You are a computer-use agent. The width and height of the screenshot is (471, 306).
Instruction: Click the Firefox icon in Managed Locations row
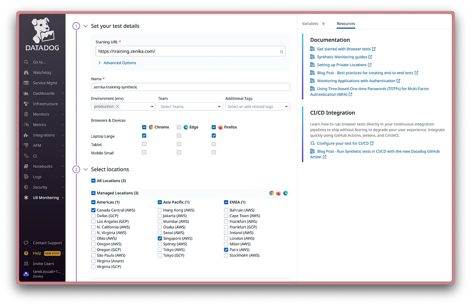click(x=279, y=193)
